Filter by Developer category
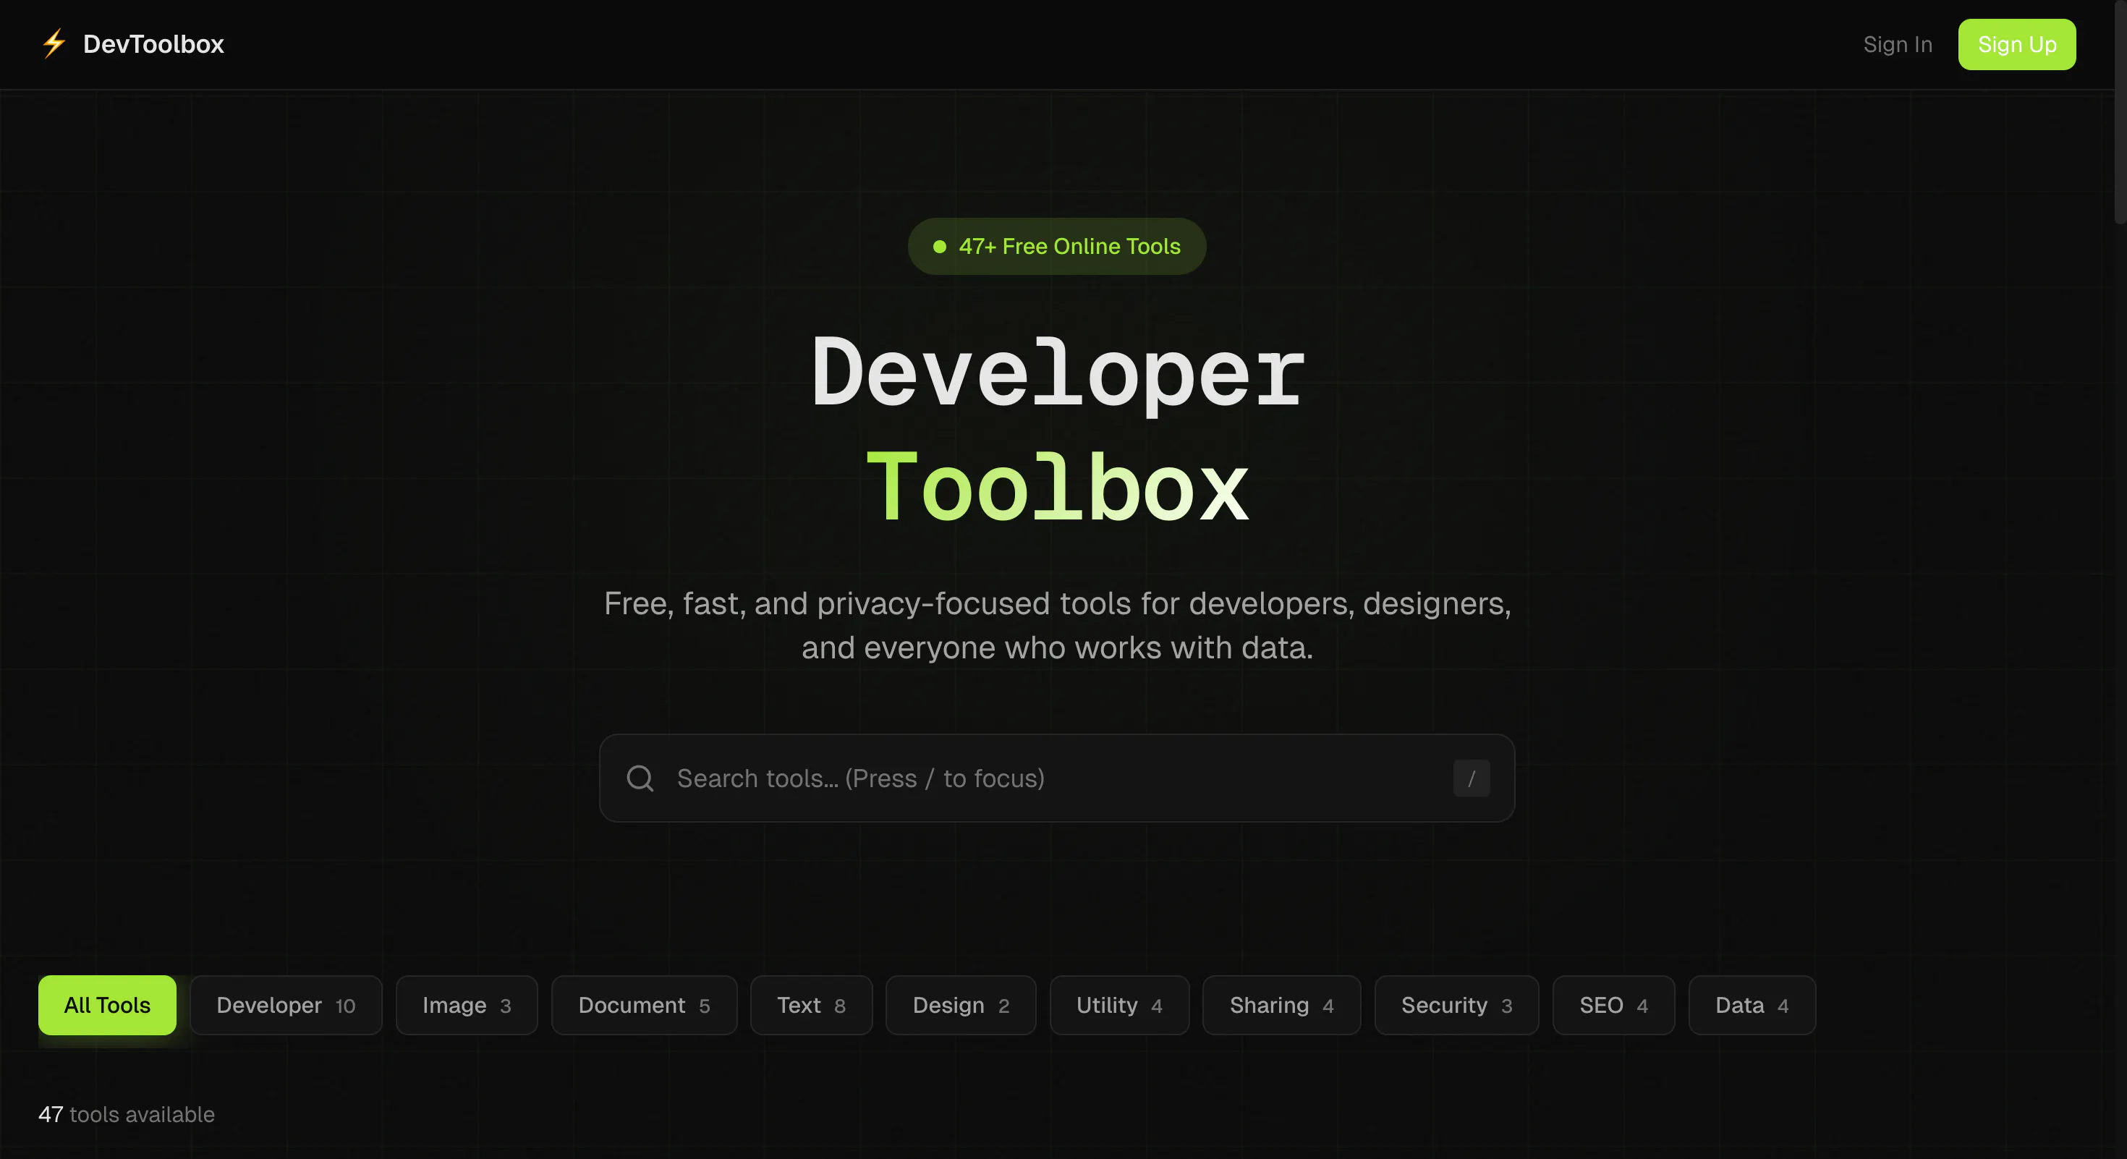The width and height of the screenshot is (2127, 1159). pyautogui.click(x=286, y=1005)
